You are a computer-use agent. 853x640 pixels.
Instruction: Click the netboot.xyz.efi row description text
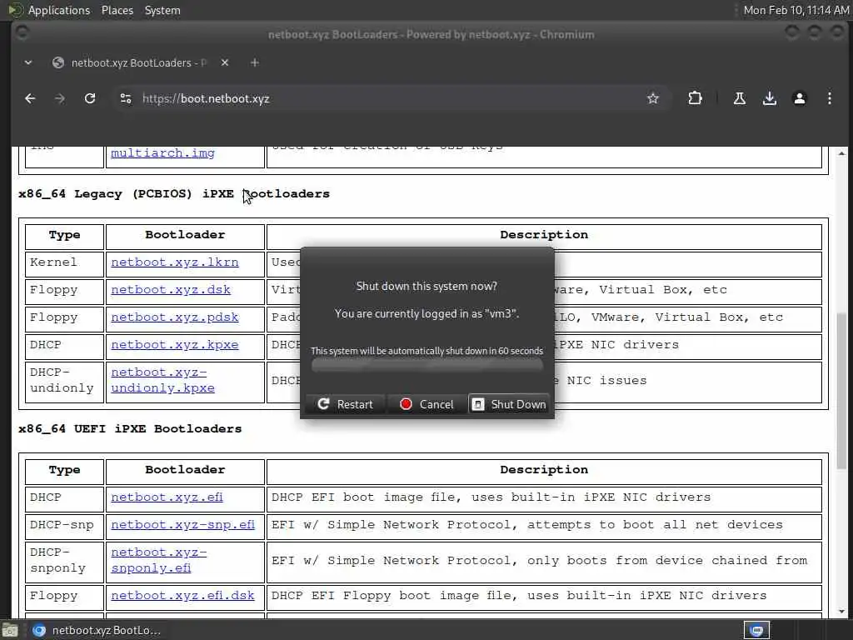(x=491, y=497)
